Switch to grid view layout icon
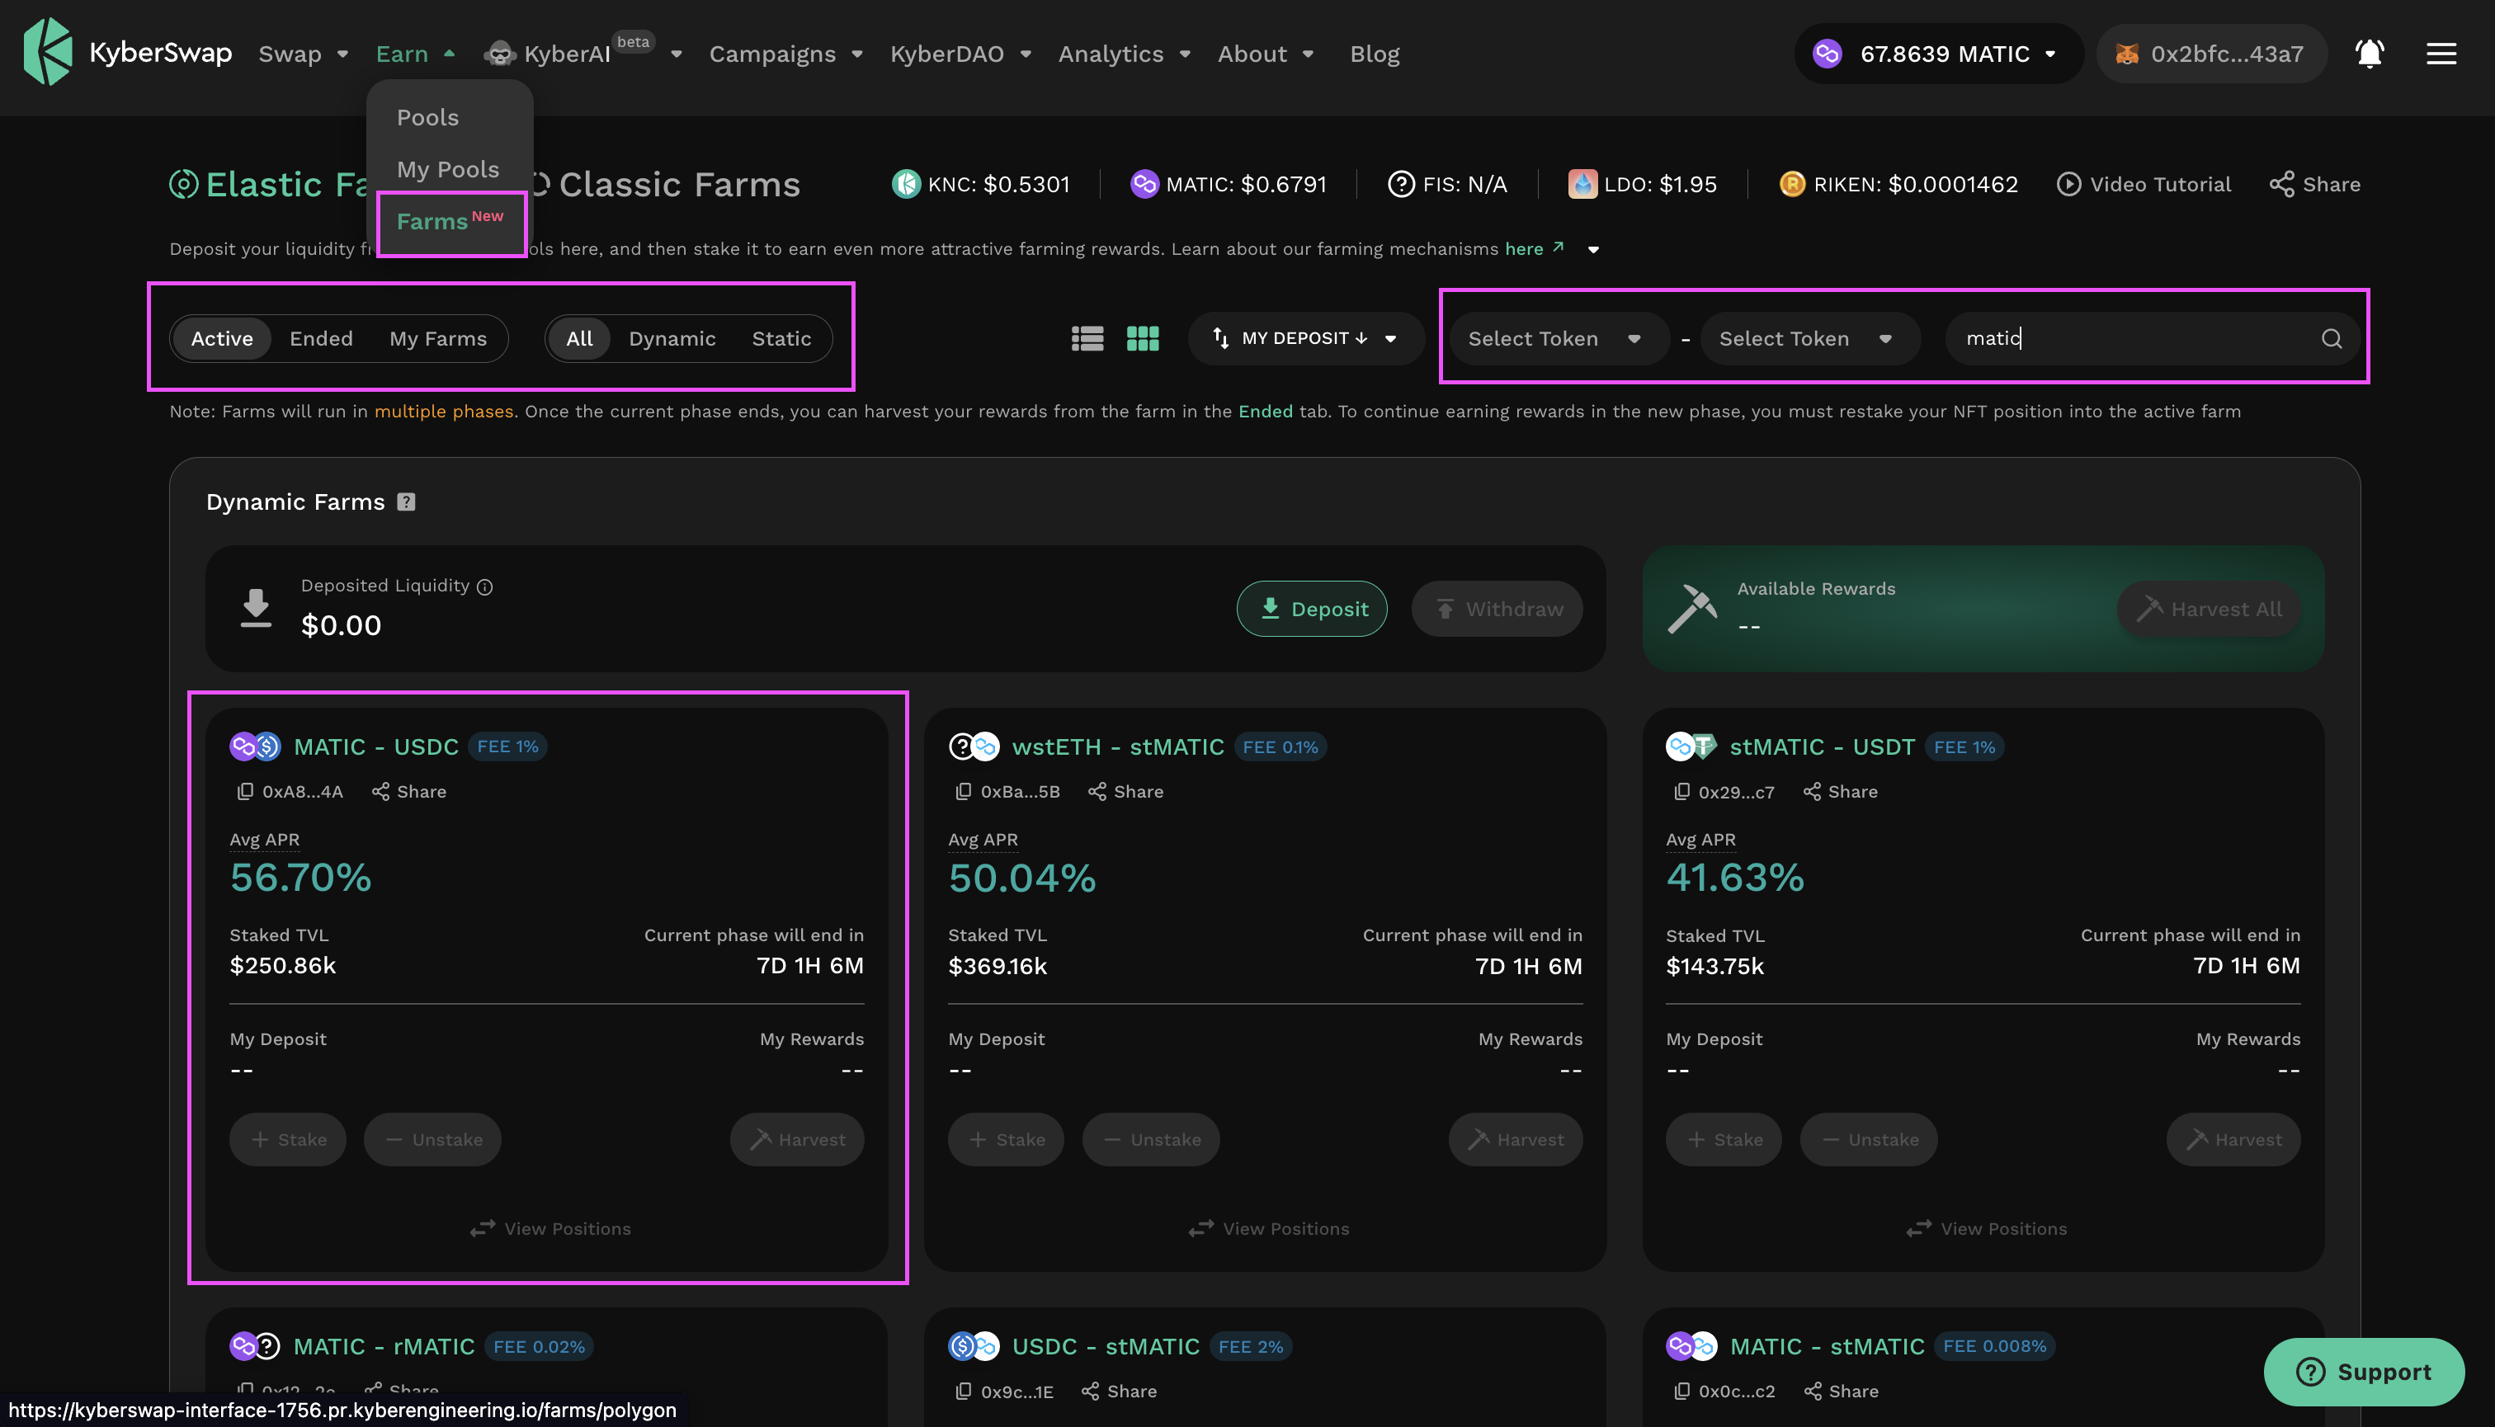This screenshot has width=2495, height=1427. (1142, 338)
